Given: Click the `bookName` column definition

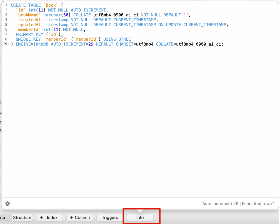Looking at the screenshot, I should pos(103,15).
